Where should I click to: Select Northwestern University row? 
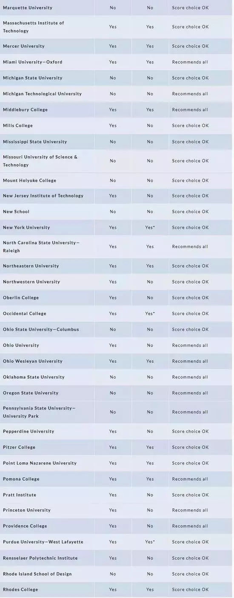point(31,282)
